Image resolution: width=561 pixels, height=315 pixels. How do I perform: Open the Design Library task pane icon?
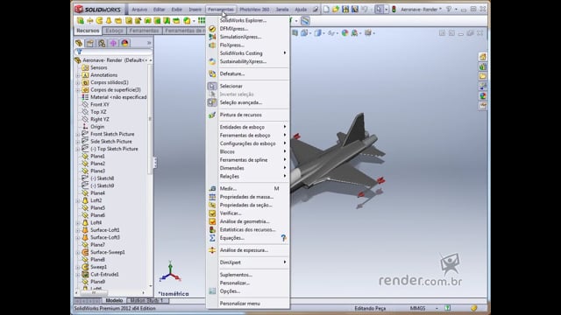click(x=483, y=66)
